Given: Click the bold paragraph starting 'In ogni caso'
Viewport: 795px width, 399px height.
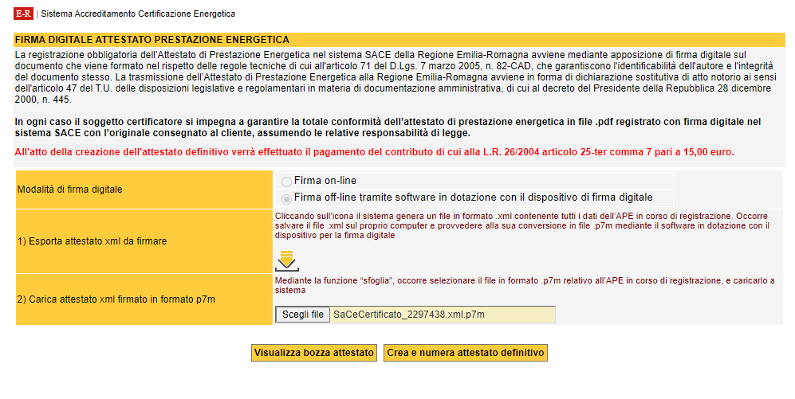Looking at the screenshot, I should (x=388, y=127).
